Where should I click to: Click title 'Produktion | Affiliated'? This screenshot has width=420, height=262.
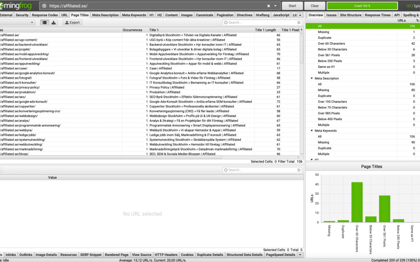click(x=165, y=92)
